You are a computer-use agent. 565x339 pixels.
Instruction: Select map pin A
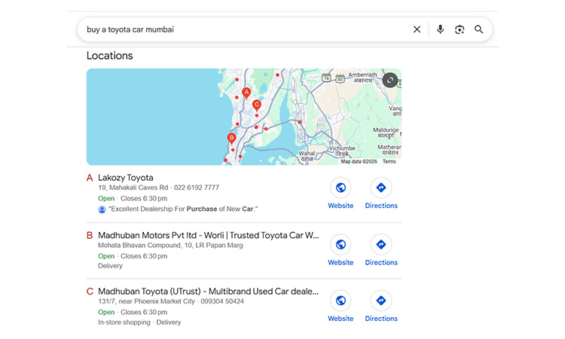[246, 93]
